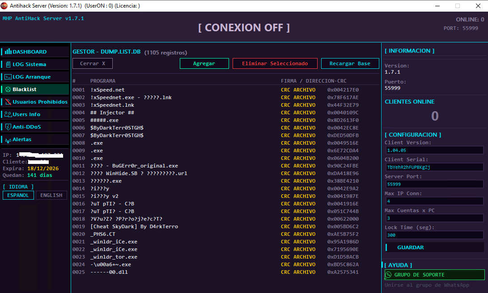Click WhatsApp icon on Grupo de Soporte
The height and width of the screenshot is (293, 488).
click(388, 275)
